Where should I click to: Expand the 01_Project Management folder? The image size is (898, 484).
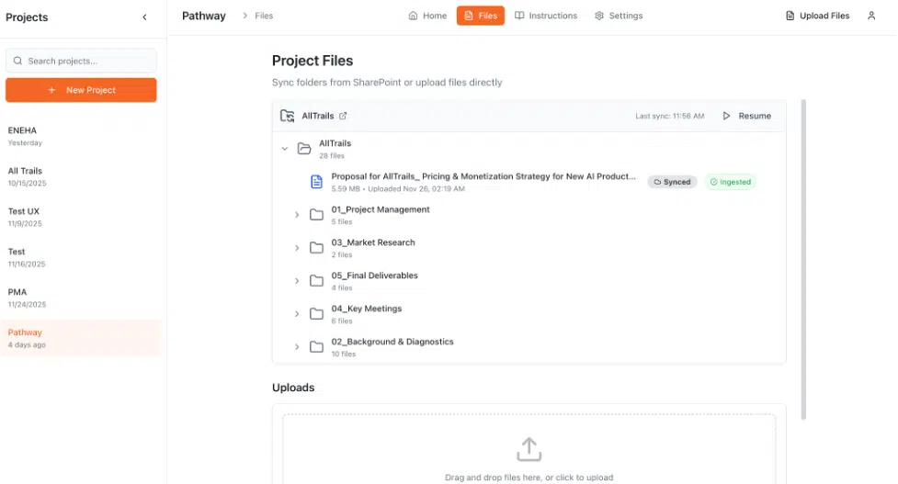tap(297, 215)
